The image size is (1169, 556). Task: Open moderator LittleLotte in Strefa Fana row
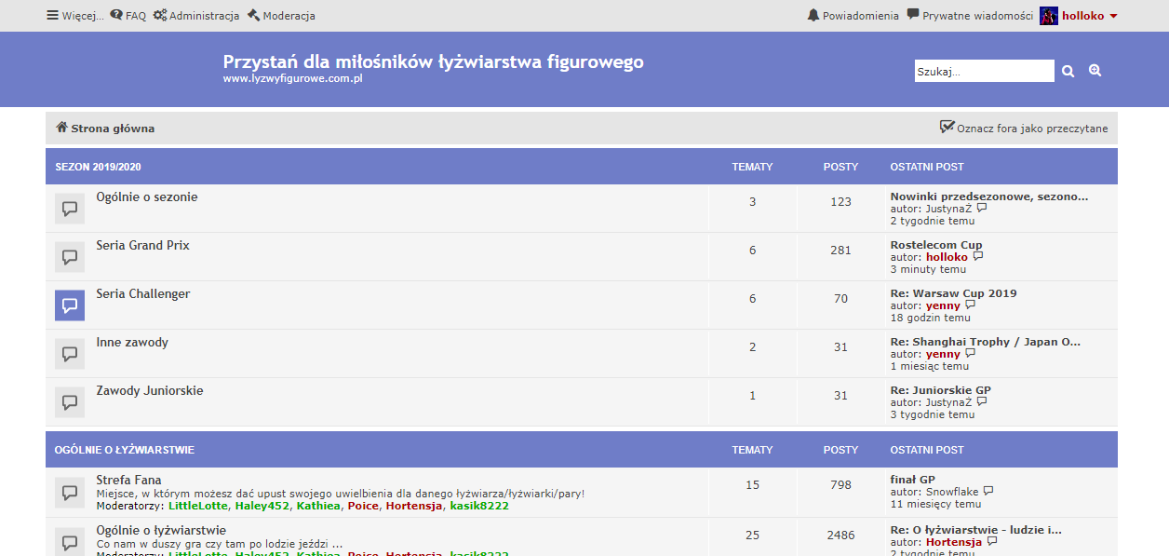198,506
